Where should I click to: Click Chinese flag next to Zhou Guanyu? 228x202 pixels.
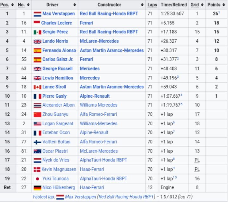point(37,114)
